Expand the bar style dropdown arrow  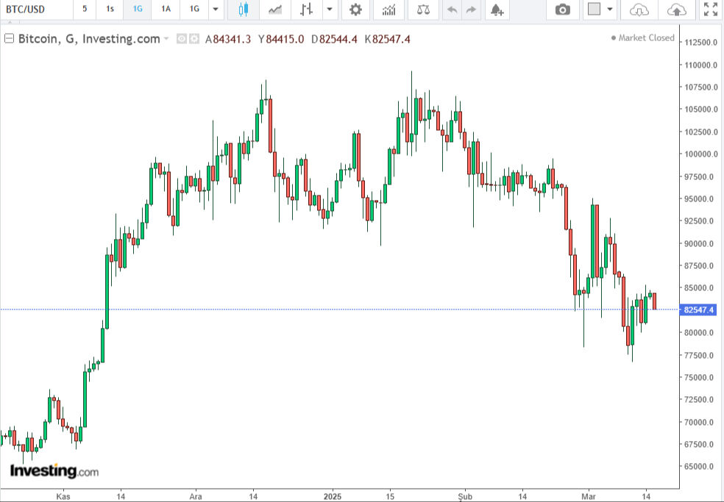[x=330, y=10]
